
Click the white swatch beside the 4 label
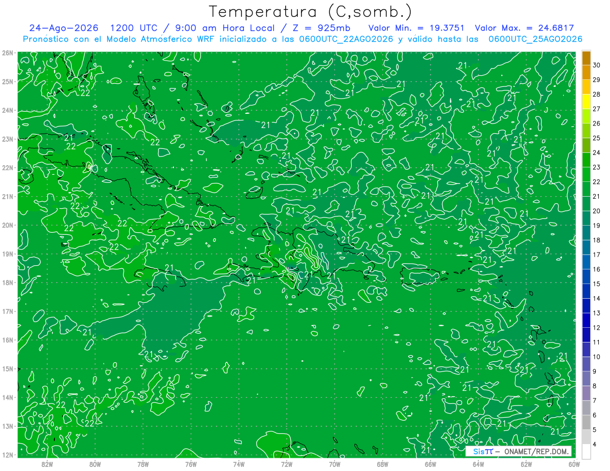point(586,451)
